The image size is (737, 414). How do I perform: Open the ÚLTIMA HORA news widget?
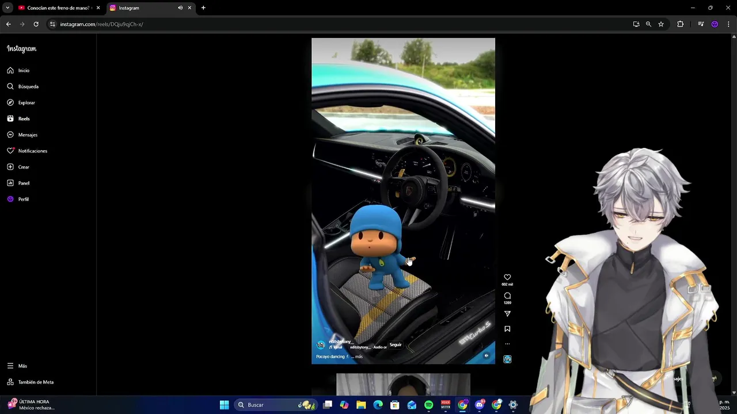point(32,405)
